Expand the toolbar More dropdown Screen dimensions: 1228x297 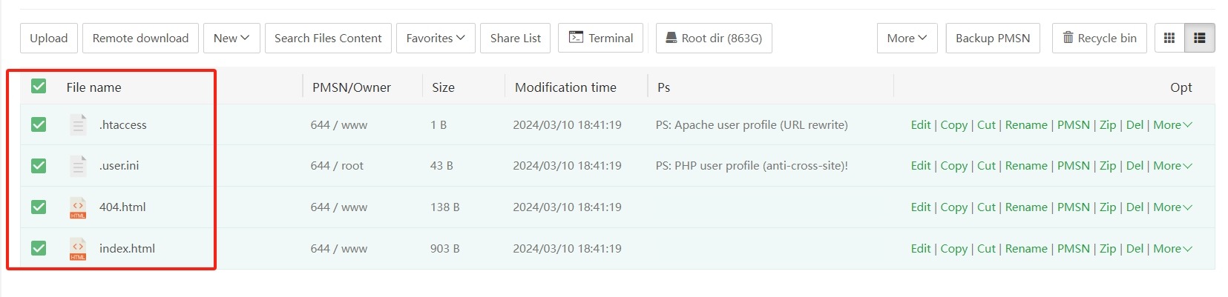pos(907,38)
